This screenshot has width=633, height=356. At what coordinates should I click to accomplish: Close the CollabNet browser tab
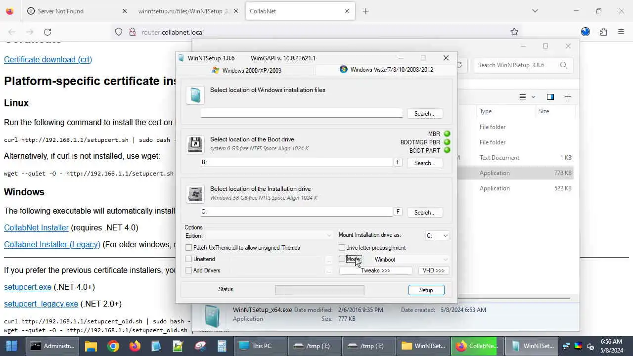click(x=347, y=11)
